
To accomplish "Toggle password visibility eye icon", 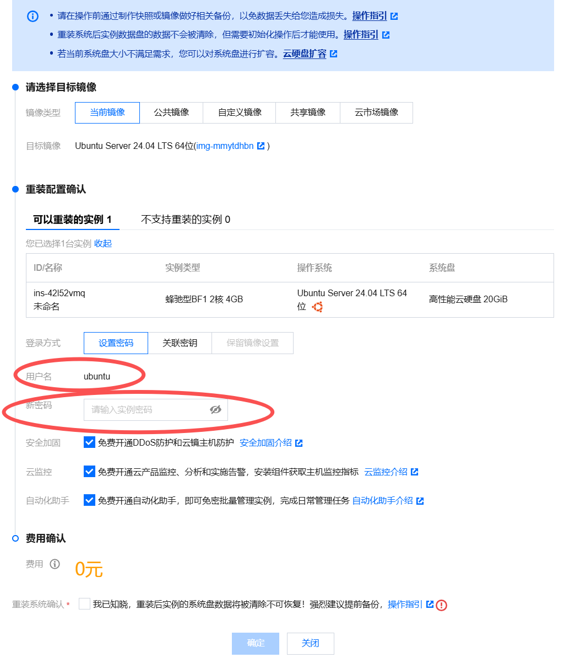I will tap(215, 409).
